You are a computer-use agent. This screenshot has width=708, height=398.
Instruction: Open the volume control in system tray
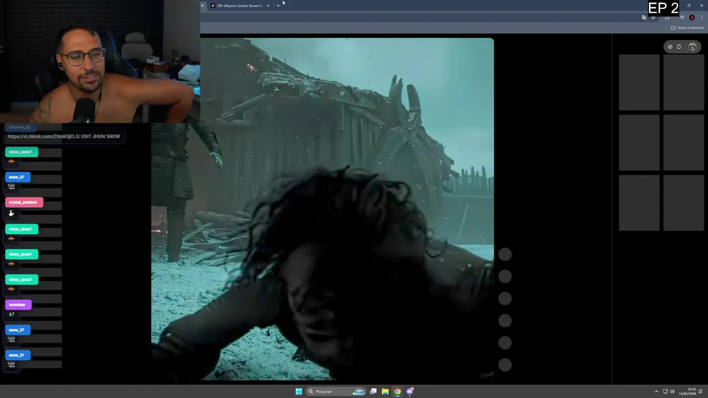(672, 391)
